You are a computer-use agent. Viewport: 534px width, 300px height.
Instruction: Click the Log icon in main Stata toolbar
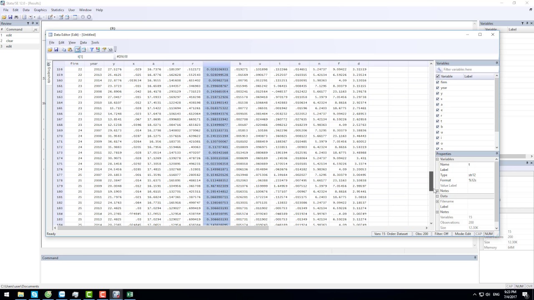click(x=24, y=17)
